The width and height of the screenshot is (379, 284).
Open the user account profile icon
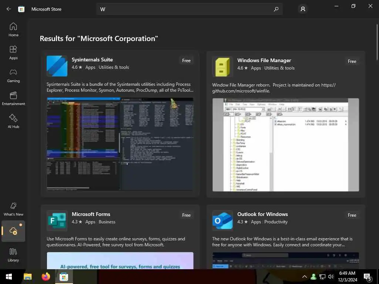[x=303, y=9]
